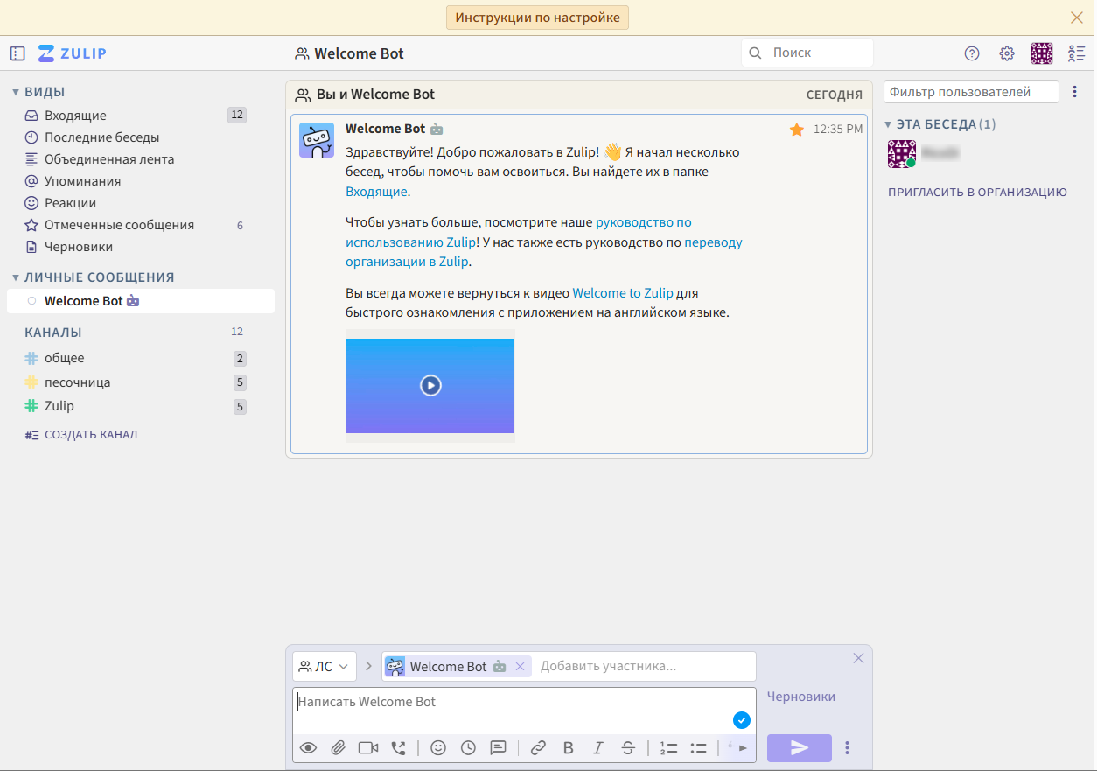The width and height of the screenshot is (1097, 771).
Task: Open the help menu question mark icon
Action: [972, 53]
